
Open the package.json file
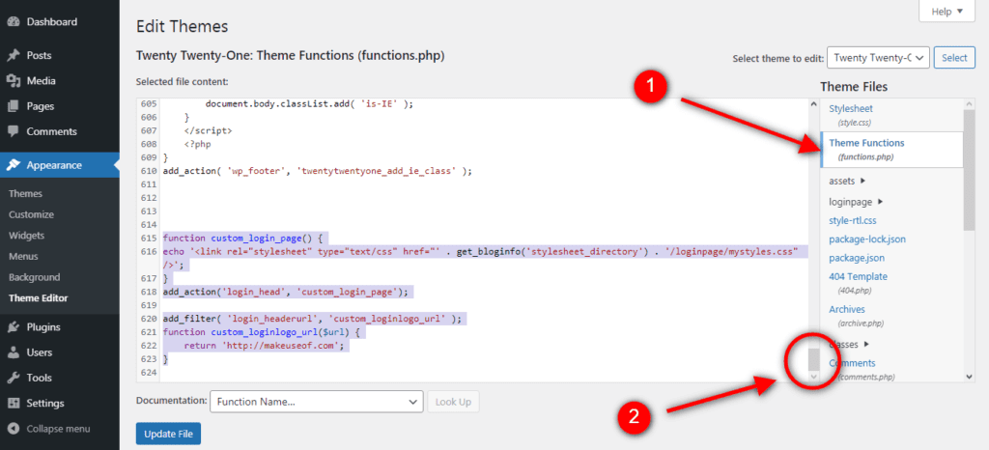click(x=857, y=258)
